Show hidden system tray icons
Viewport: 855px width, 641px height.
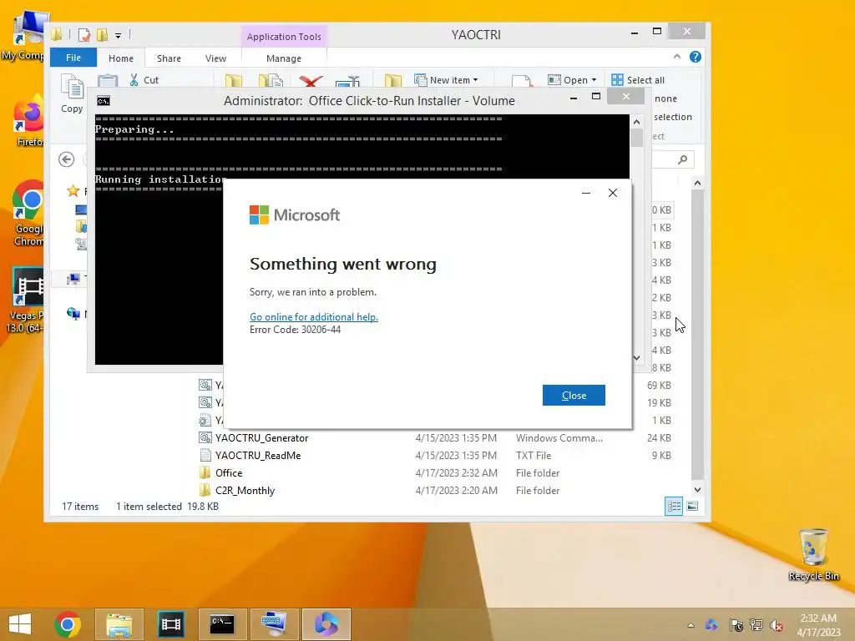pyautogui.click(x=691, y=625)
